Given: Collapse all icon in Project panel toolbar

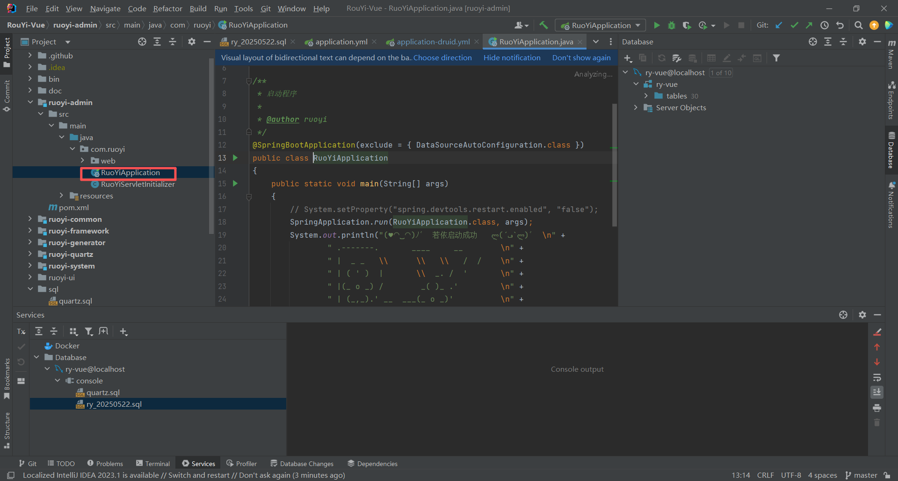Looking at the screenshot, I should pyautogui.click(x=173, y=42).
